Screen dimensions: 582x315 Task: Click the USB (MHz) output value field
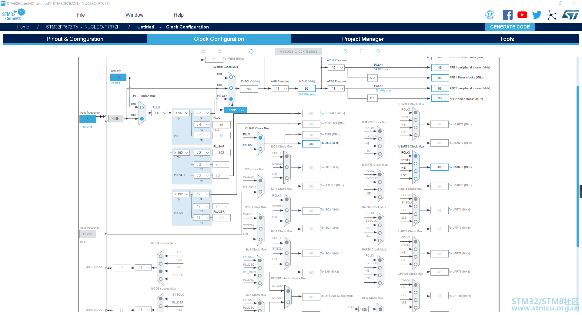pos(311,144)
